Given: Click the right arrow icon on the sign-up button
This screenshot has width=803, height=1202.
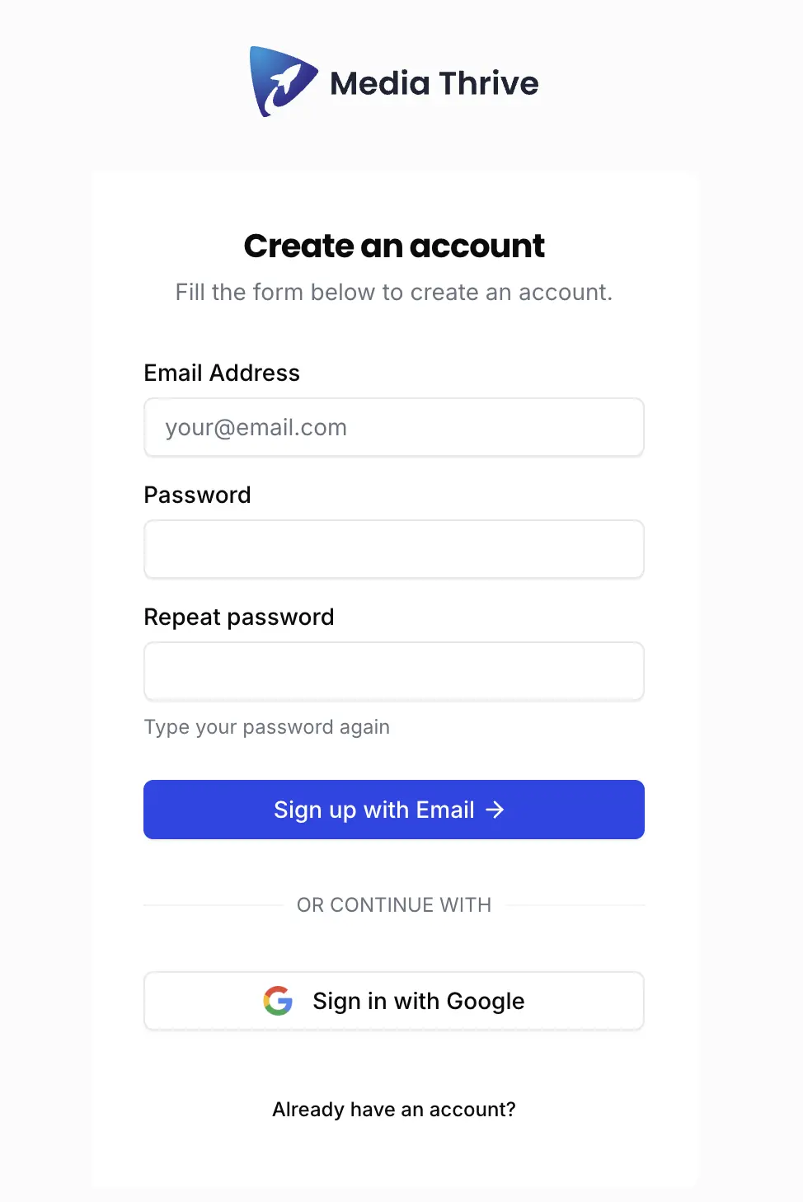Looking at the screenshot, I should point(495,810).
